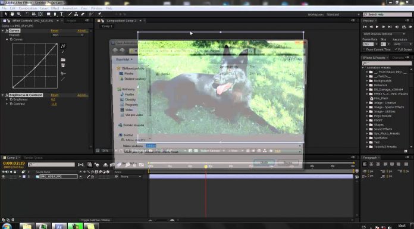Jump to last frame in Preview
This screenshot has width=414, height=229.
coord(390,27)
